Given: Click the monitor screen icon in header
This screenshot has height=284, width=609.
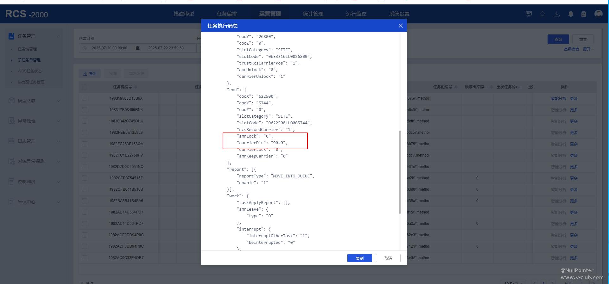Looking at the screenshot, I should 529,14.
